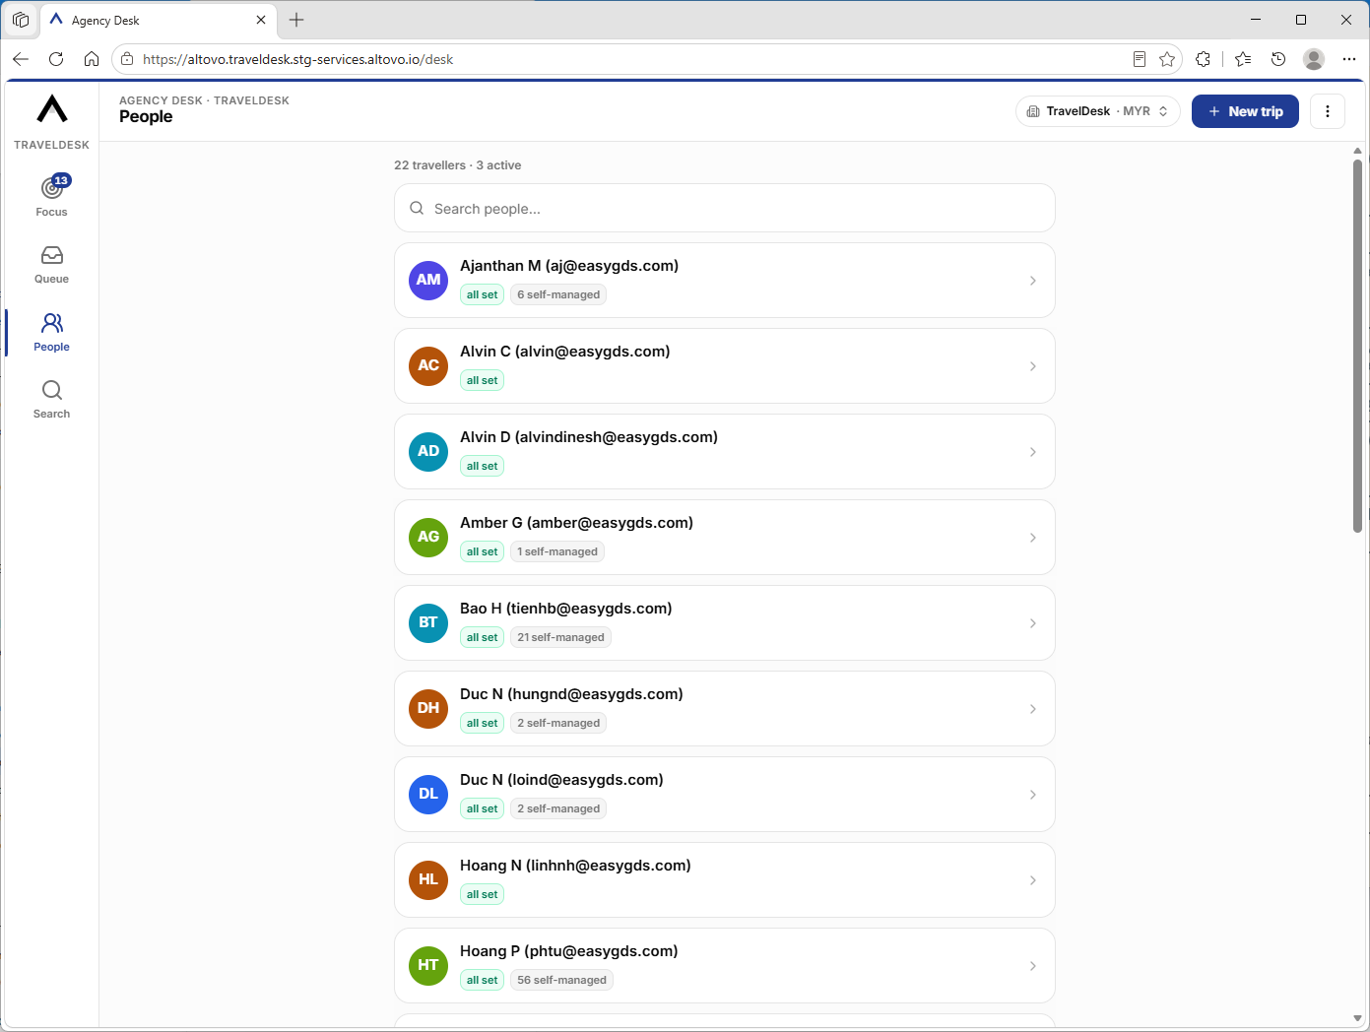The height and width of the screenshot is (1032, 1370).
Task: Click the browser address bar URL
Action: [297, 59]
